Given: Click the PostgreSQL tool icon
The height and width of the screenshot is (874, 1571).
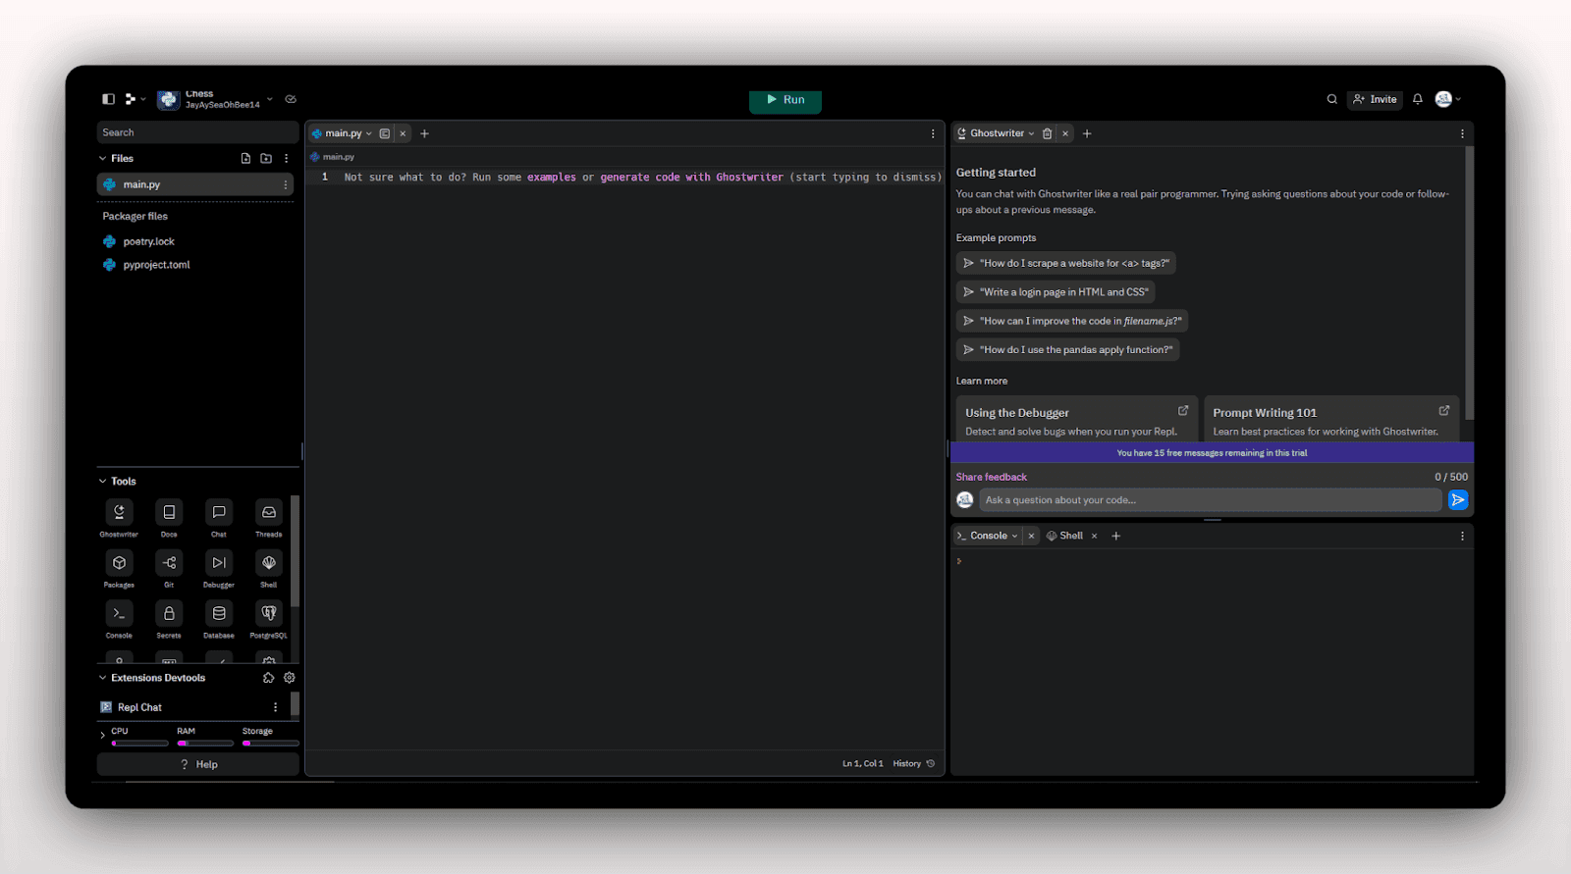Looking at the screenshot, I should (268, 614).
